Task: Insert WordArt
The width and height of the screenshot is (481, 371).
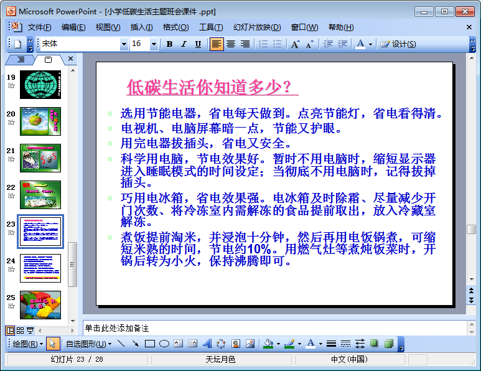Action: (x=207, y=344)
